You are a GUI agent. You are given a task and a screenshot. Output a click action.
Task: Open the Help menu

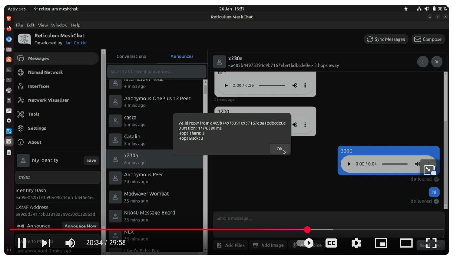click(76, 25)
